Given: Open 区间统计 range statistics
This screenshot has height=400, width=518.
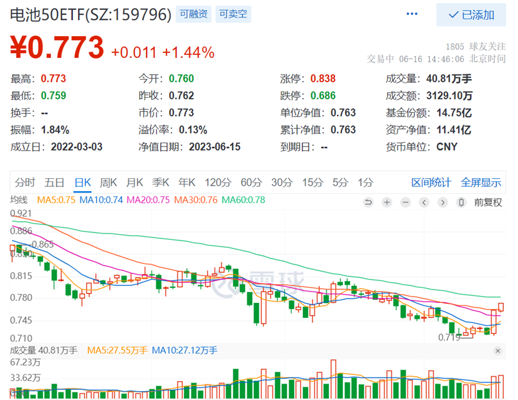Looking at the screenshot, I should pyautogui.click(x=431, y=183).
